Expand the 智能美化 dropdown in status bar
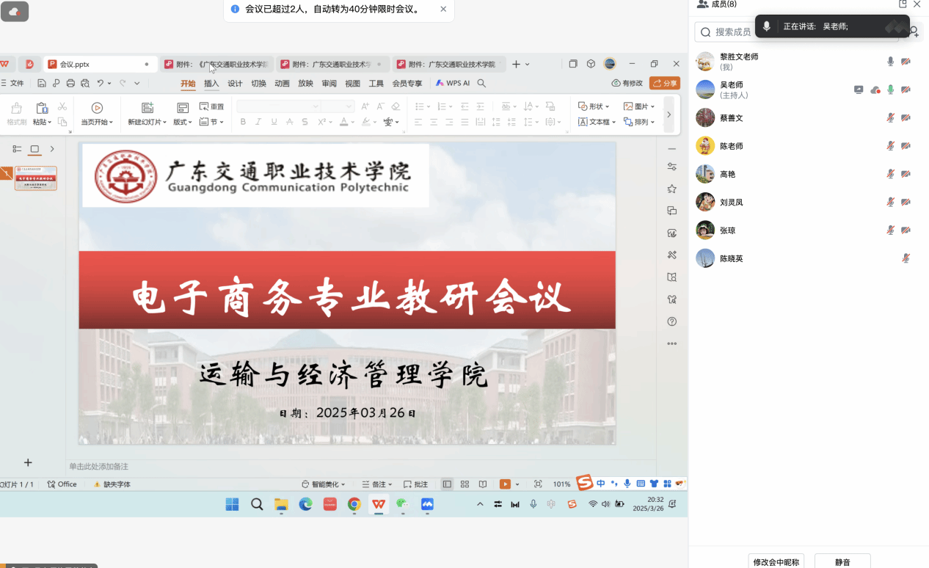Viewport: 929px width, 568px height. pos(324,484)
